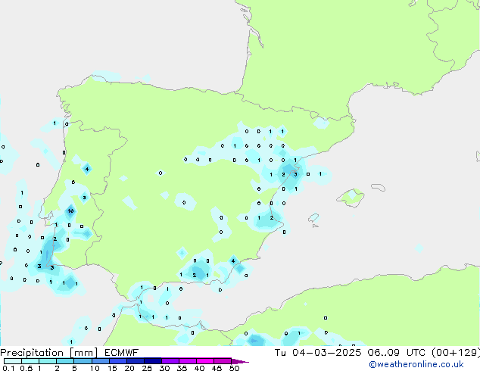Click the 5–10 mm legend color swatch
480x371 pixels.
pos(83,361)
